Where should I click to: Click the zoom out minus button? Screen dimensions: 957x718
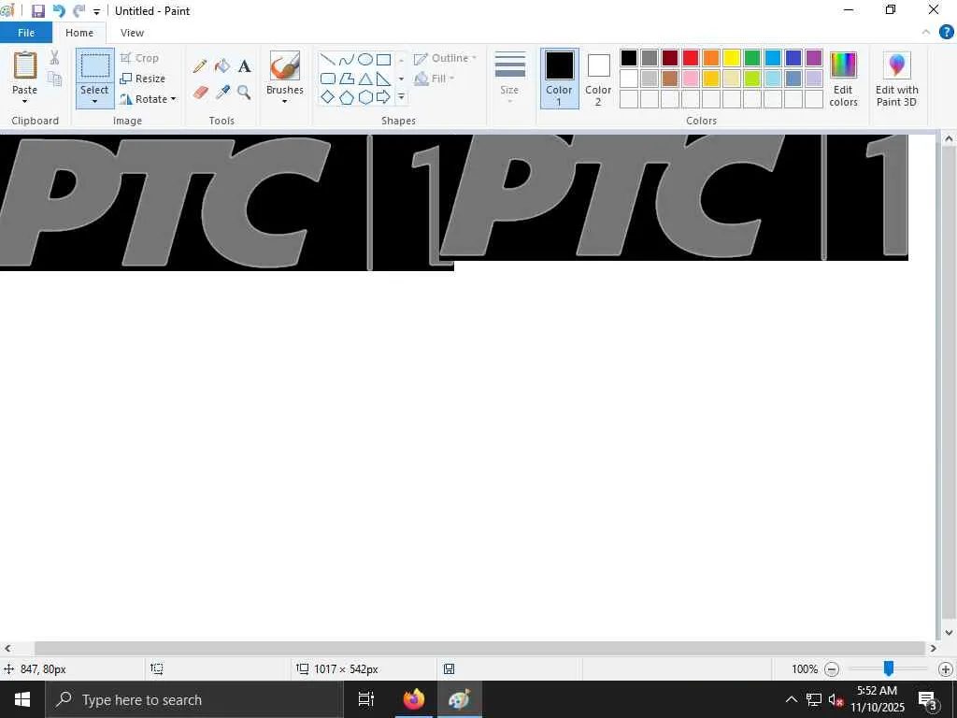831,669
